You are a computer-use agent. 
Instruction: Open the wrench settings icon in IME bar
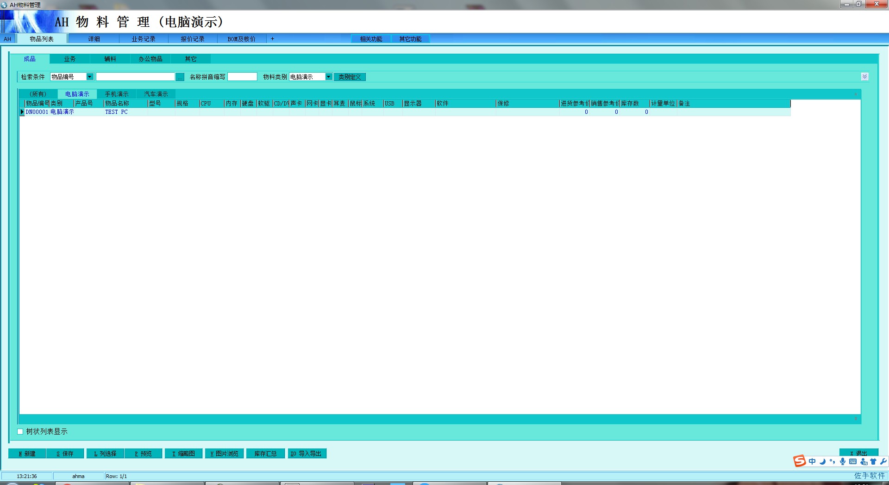coord(883,461)
